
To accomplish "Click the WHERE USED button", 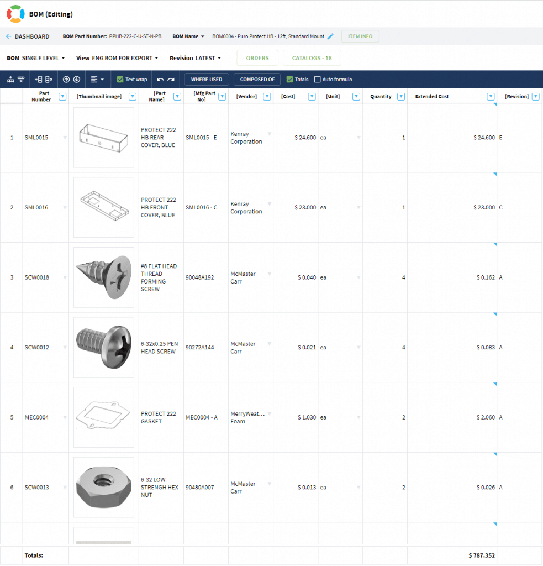I will [x=207, y=80].
